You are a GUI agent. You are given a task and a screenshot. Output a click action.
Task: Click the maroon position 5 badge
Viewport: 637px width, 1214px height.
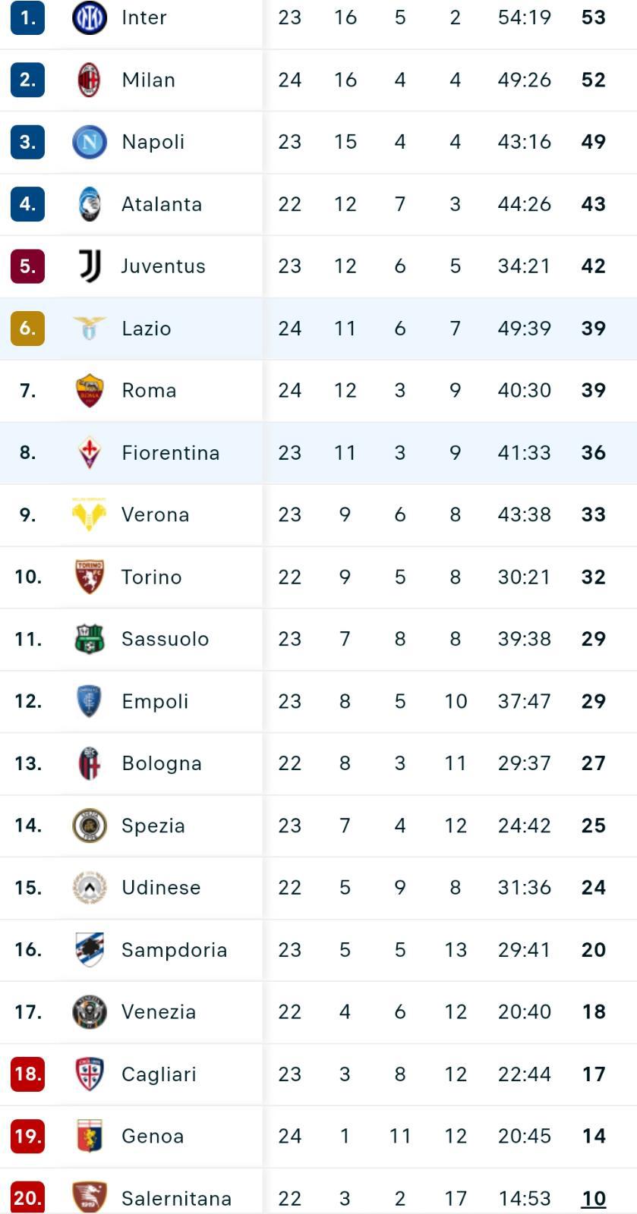(x=28, y=266)
